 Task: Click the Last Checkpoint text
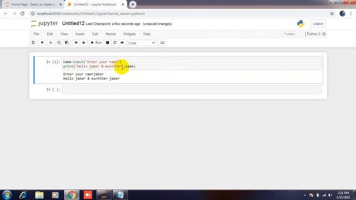113,24
